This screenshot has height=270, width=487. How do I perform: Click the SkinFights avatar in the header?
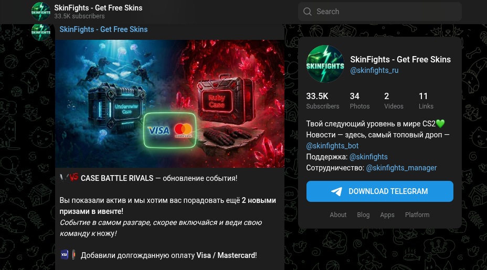[41, 12]
